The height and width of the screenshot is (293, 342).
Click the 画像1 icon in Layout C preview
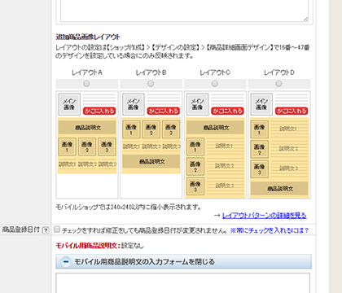(195, 146)
